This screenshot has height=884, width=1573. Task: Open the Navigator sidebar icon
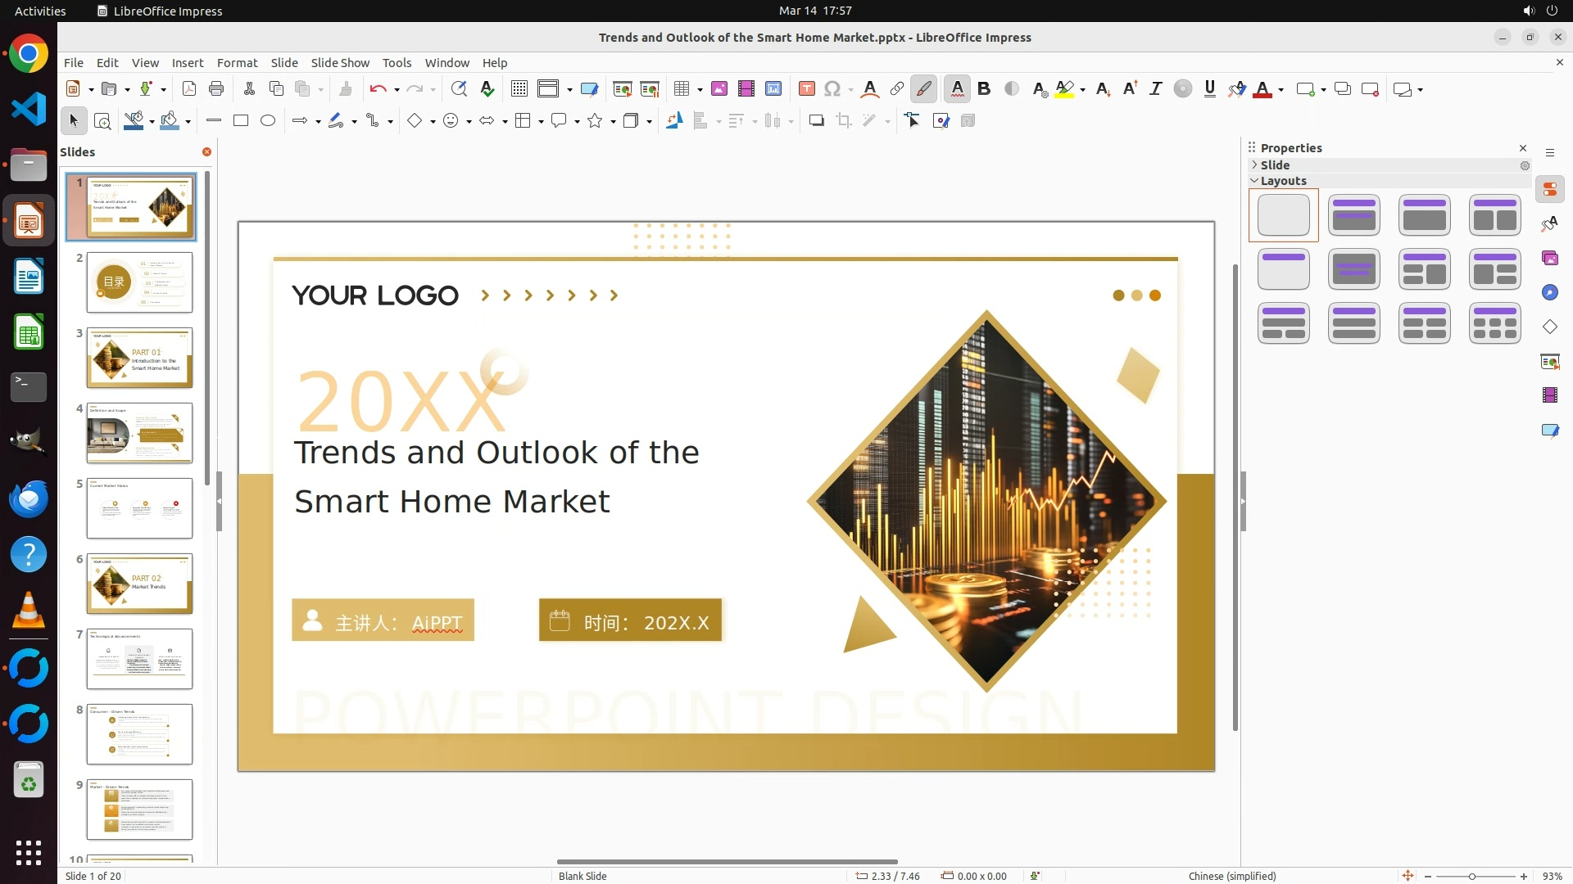1549,293
